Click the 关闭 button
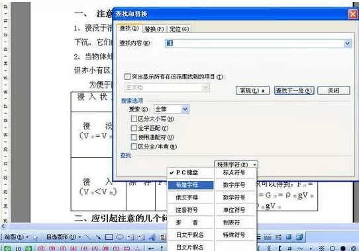359x251 pixels. pyautogui.click(x=334, y=90)
